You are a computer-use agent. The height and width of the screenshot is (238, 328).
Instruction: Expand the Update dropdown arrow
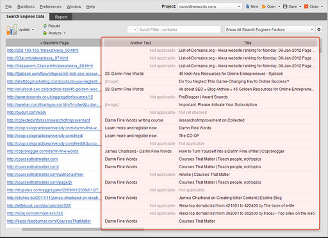[33, 29]
